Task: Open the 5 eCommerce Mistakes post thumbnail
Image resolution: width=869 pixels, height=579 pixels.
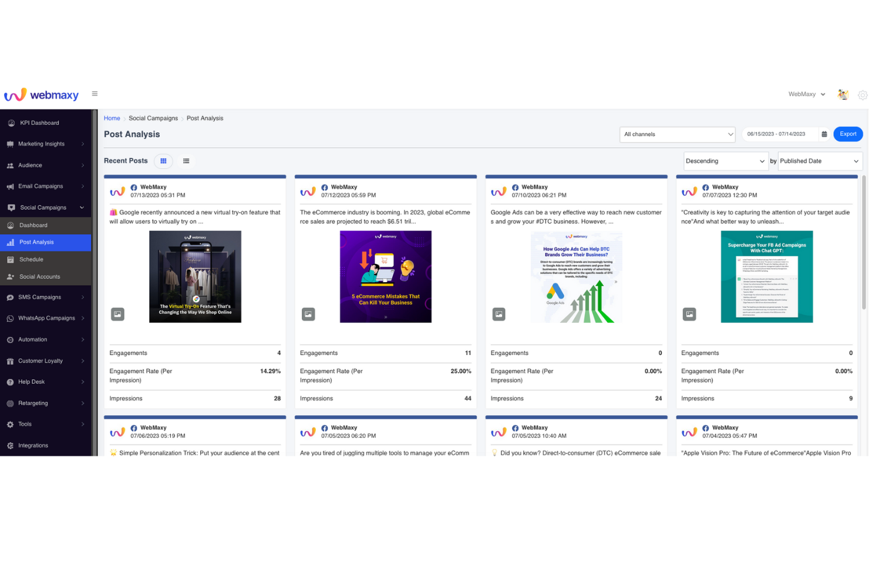Action: tap(386, 277)
